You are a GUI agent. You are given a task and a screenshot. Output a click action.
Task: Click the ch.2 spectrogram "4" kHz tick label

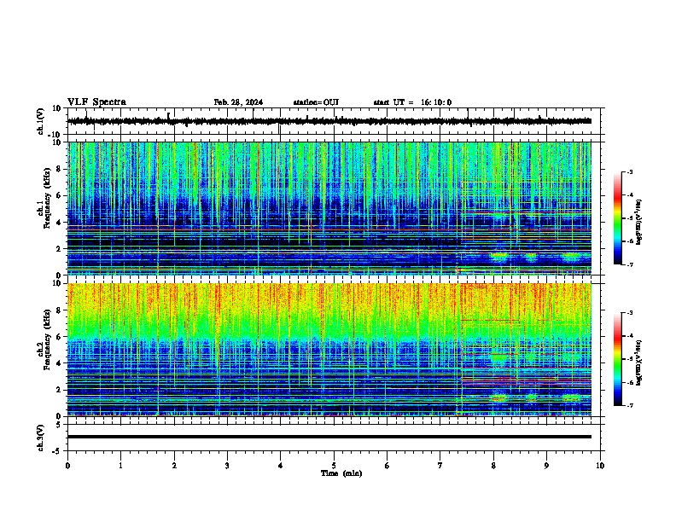59,363
